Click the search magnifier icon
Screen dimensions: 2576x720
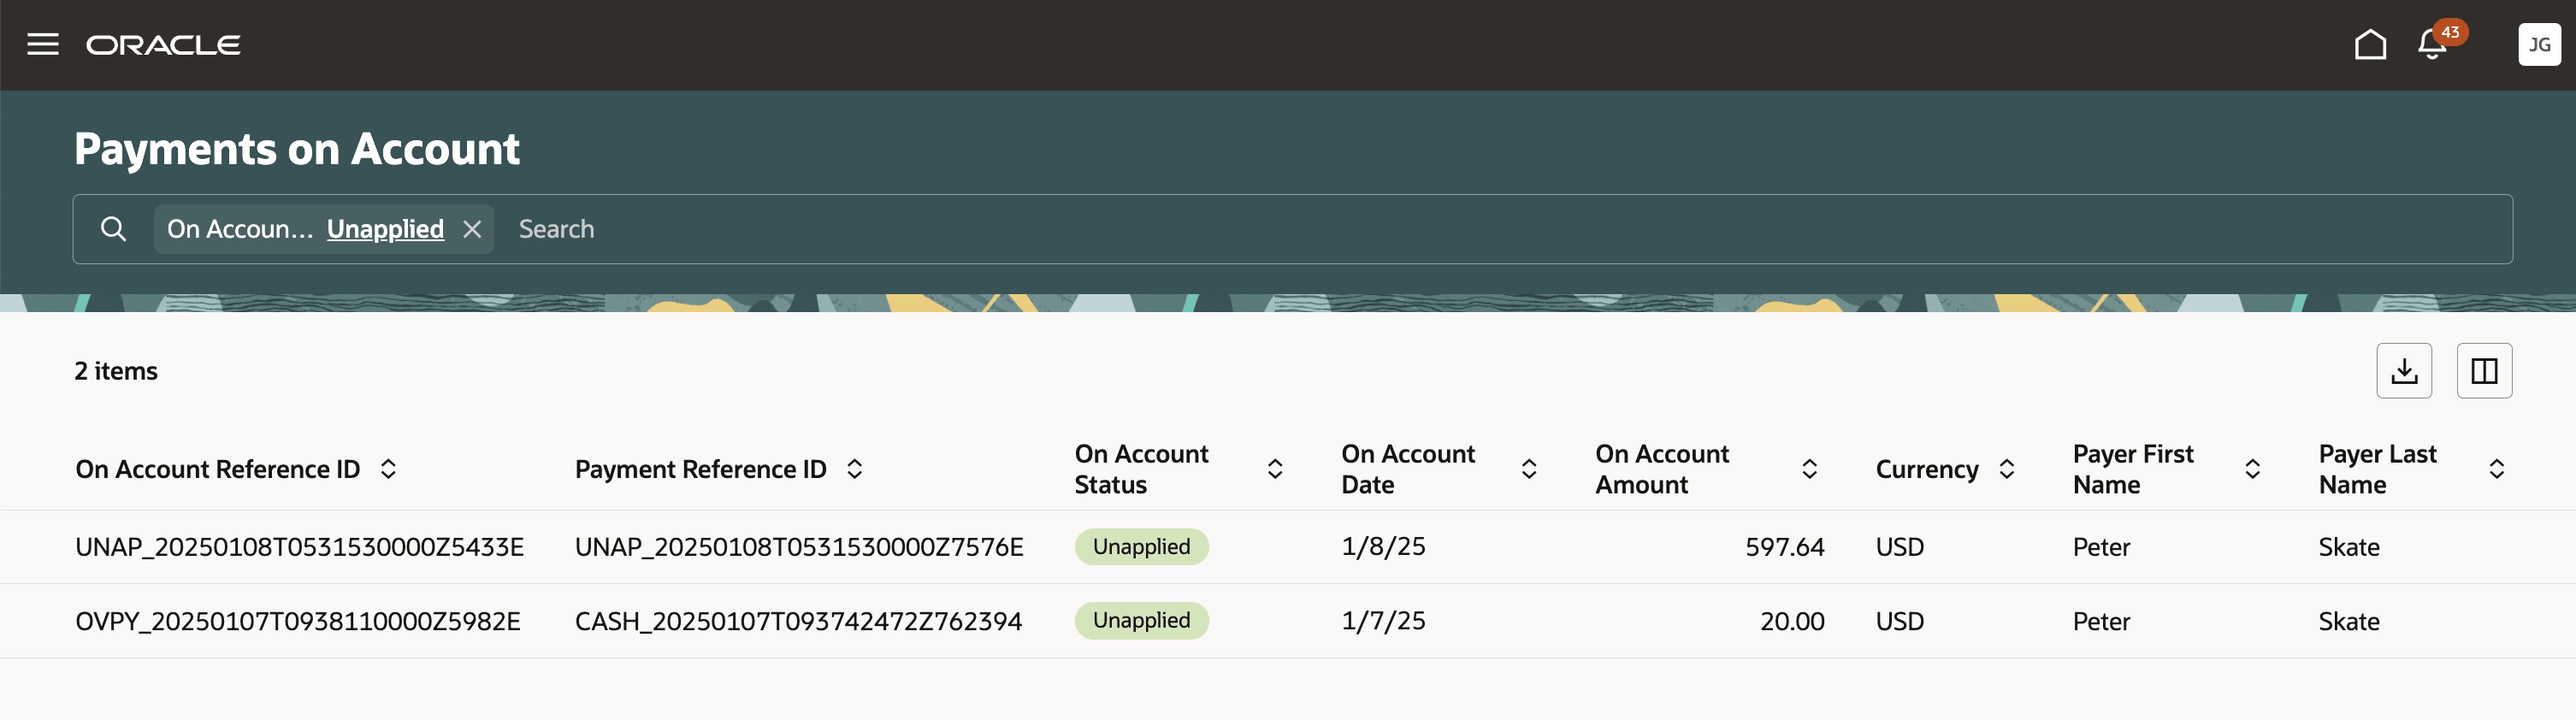tap(114, 228)
